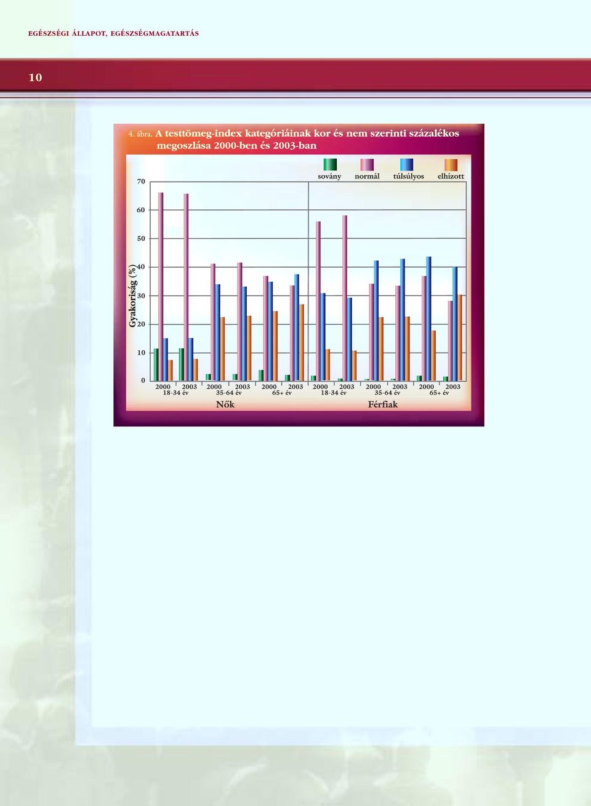This screenshot has width=591, height=806.
Task: Select the legend label "sovány"
Action: [329, 177]
